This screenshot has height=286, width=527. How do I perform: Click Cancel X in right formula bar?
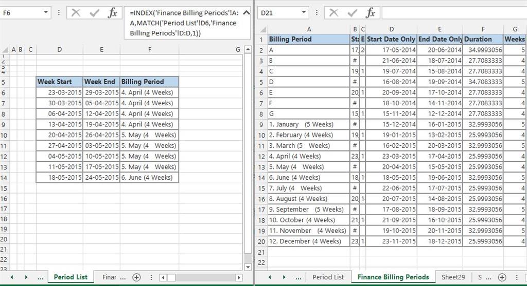(x=333, y=13)
